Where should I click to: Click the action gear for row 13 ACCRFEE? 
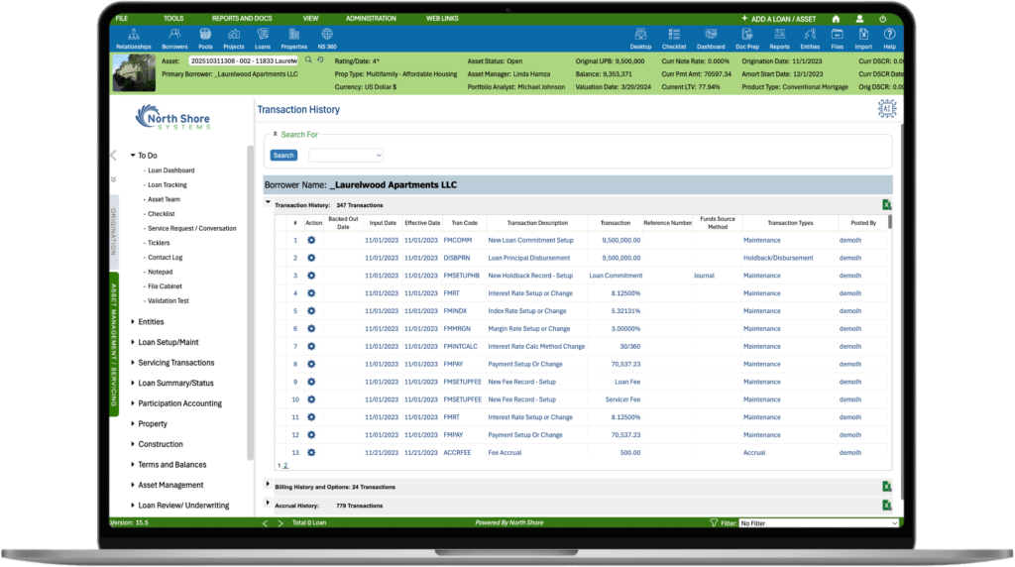(x=311, y=452)
